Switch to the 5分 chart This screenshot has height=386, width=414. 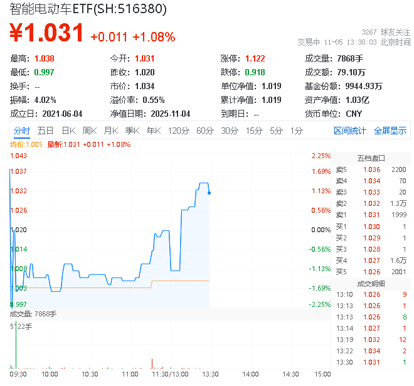click(x=276, y=131)
